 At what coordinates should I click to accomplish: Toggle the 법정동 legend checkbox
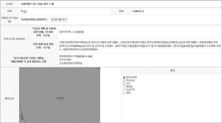click(124, 87)
